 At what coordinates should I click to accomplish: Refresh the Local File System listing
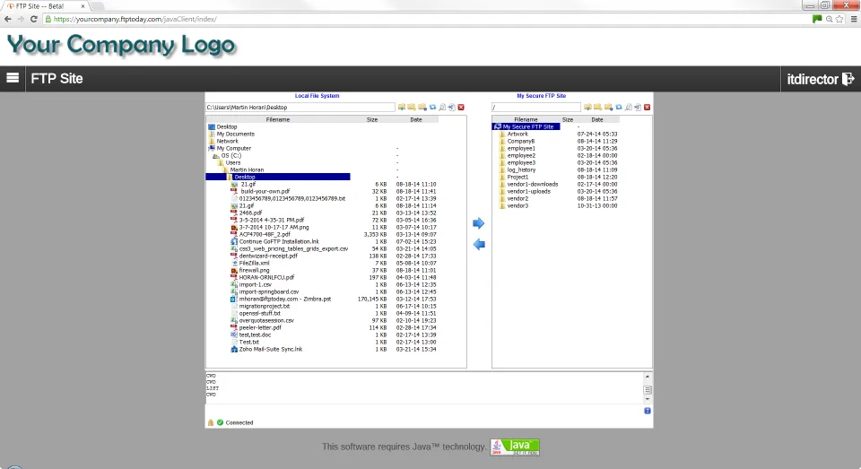click(x=432, y=108)
